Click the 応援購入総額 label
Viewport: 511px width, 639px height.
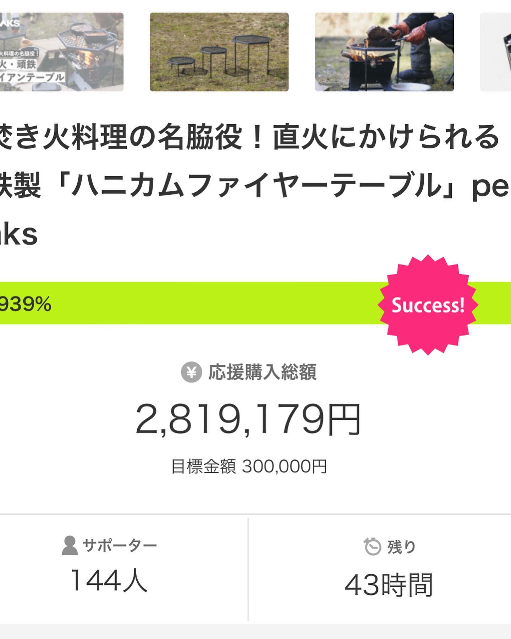pyautogui.click(x=262, y=372)
